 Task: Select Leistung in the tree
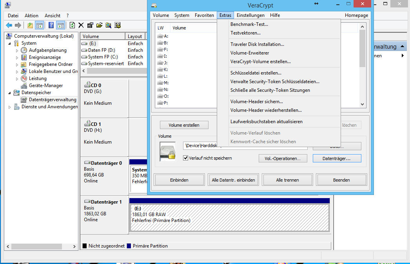click(38, 78)
